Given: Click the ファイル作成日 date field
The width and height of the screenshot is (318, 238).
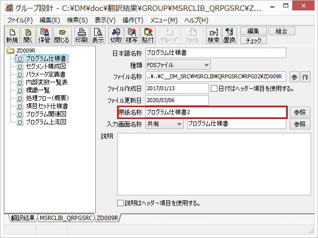Looking at the screenshot, I should [177, 89].
